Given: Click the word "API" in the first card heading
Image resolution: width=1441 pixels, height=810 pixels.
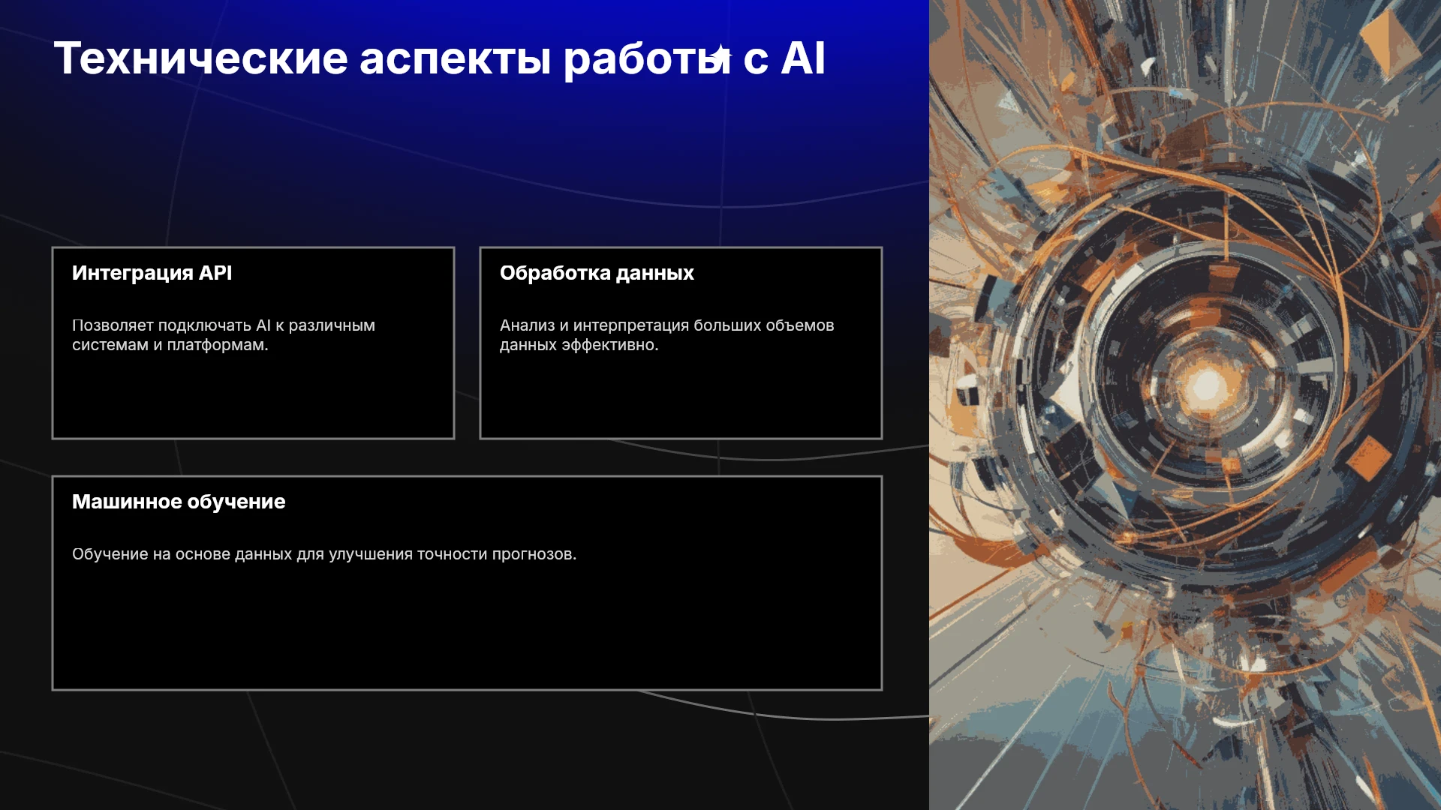Looking at the screenshot, I should (x=215, y=273).
